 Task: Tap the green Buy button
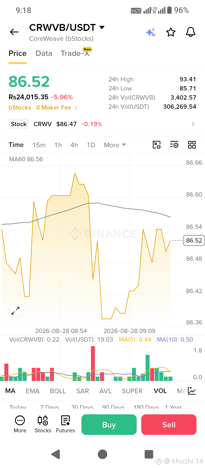coord(109,425)
